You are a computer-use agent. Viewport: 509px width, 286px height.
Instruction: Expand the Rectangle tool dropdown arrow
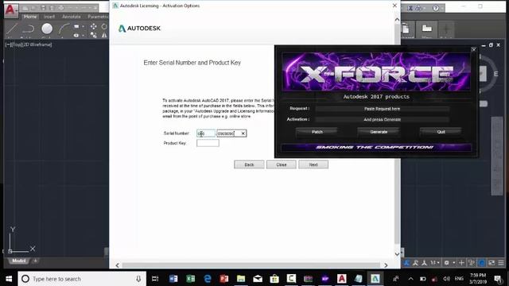point(83,26)
